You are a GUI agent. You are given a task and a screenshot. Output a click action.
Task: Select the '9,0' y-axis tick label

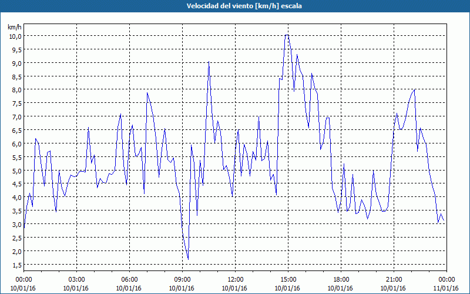click(x=16, y=63)
